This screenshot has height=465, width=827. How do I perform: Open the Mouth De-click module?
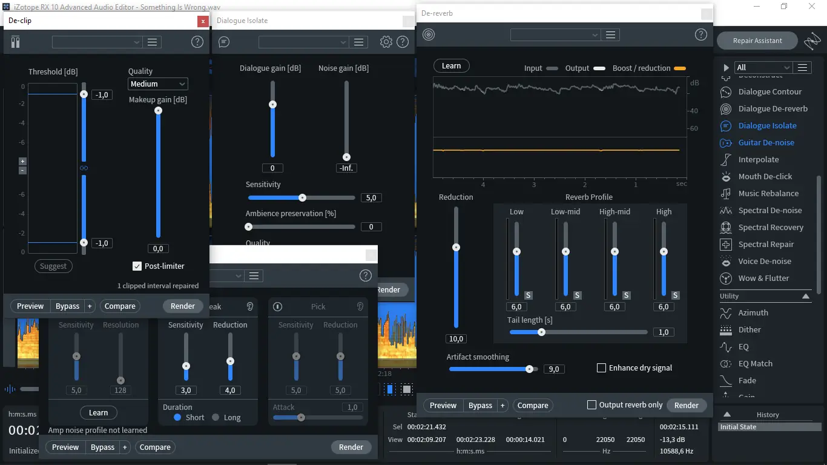[x=765, y=177]
